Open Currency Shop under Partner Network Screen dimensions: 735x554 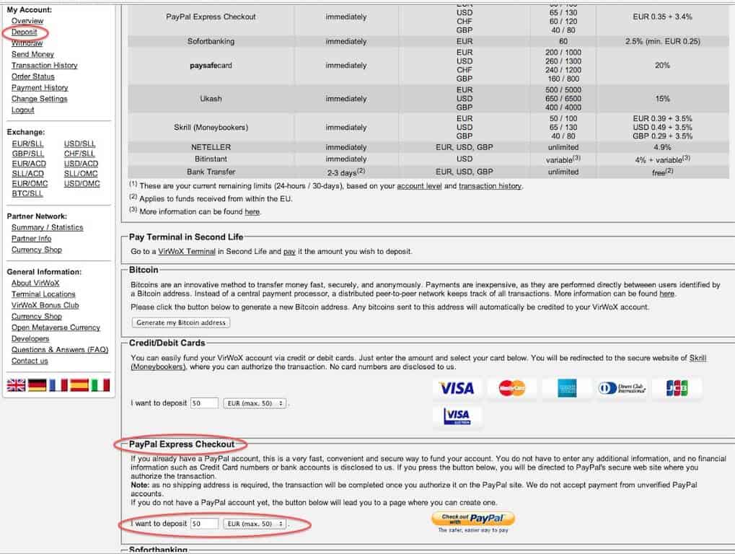point(37,250)
